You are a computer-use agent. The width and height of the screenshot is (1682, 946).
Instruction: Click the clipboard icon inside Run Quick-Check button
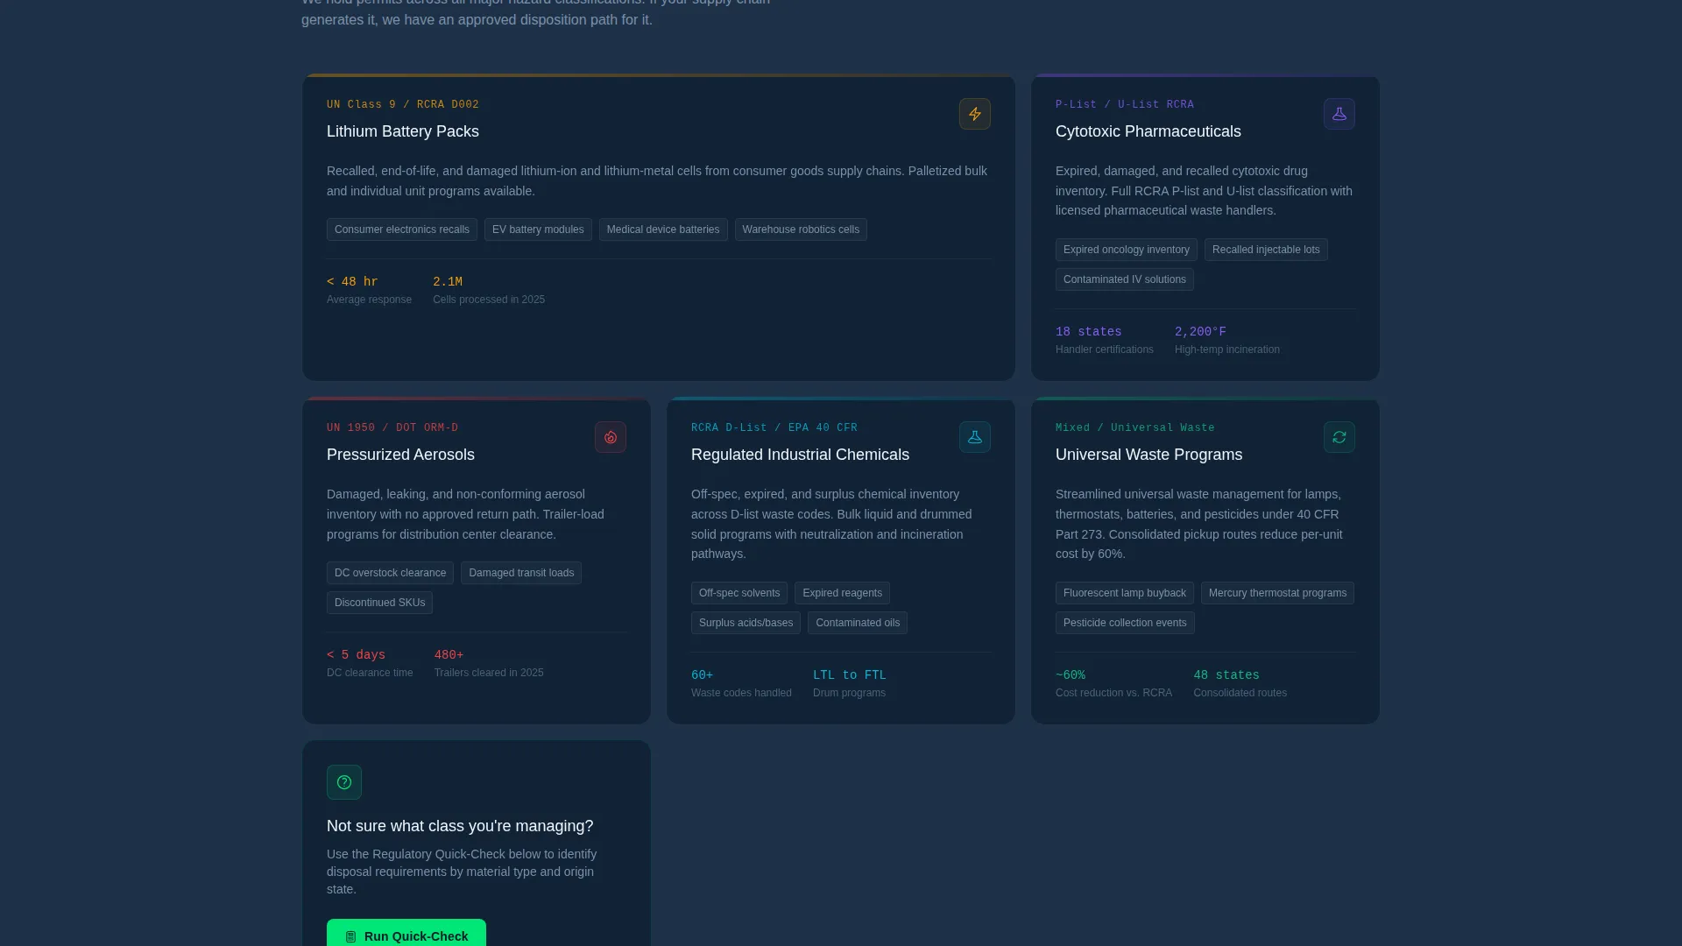click(x=350, y=936)
